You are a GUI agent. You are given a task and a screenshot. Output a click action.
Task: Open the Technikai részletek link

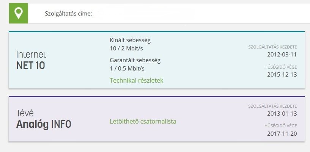(x=136, y=80)
